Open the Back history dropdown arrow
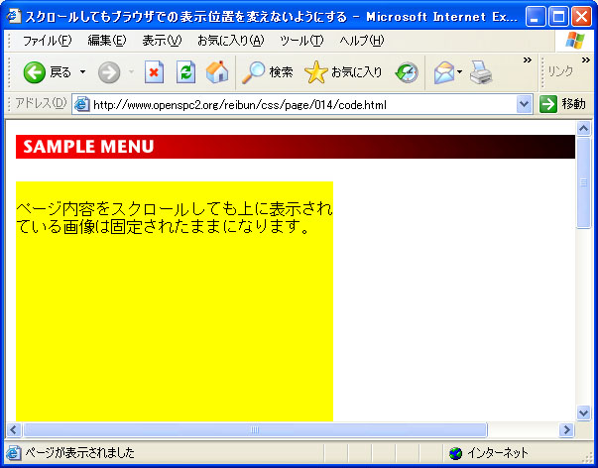Screen dimensions: 598x468 tap(82, 72)
